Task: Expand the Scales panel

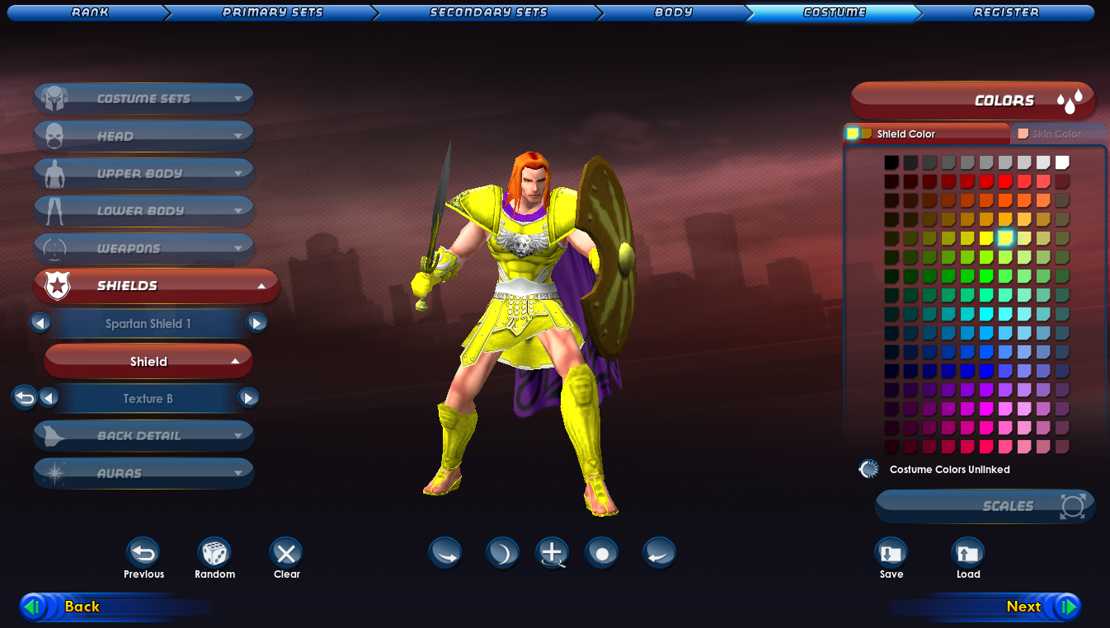Action: point(985,506)
